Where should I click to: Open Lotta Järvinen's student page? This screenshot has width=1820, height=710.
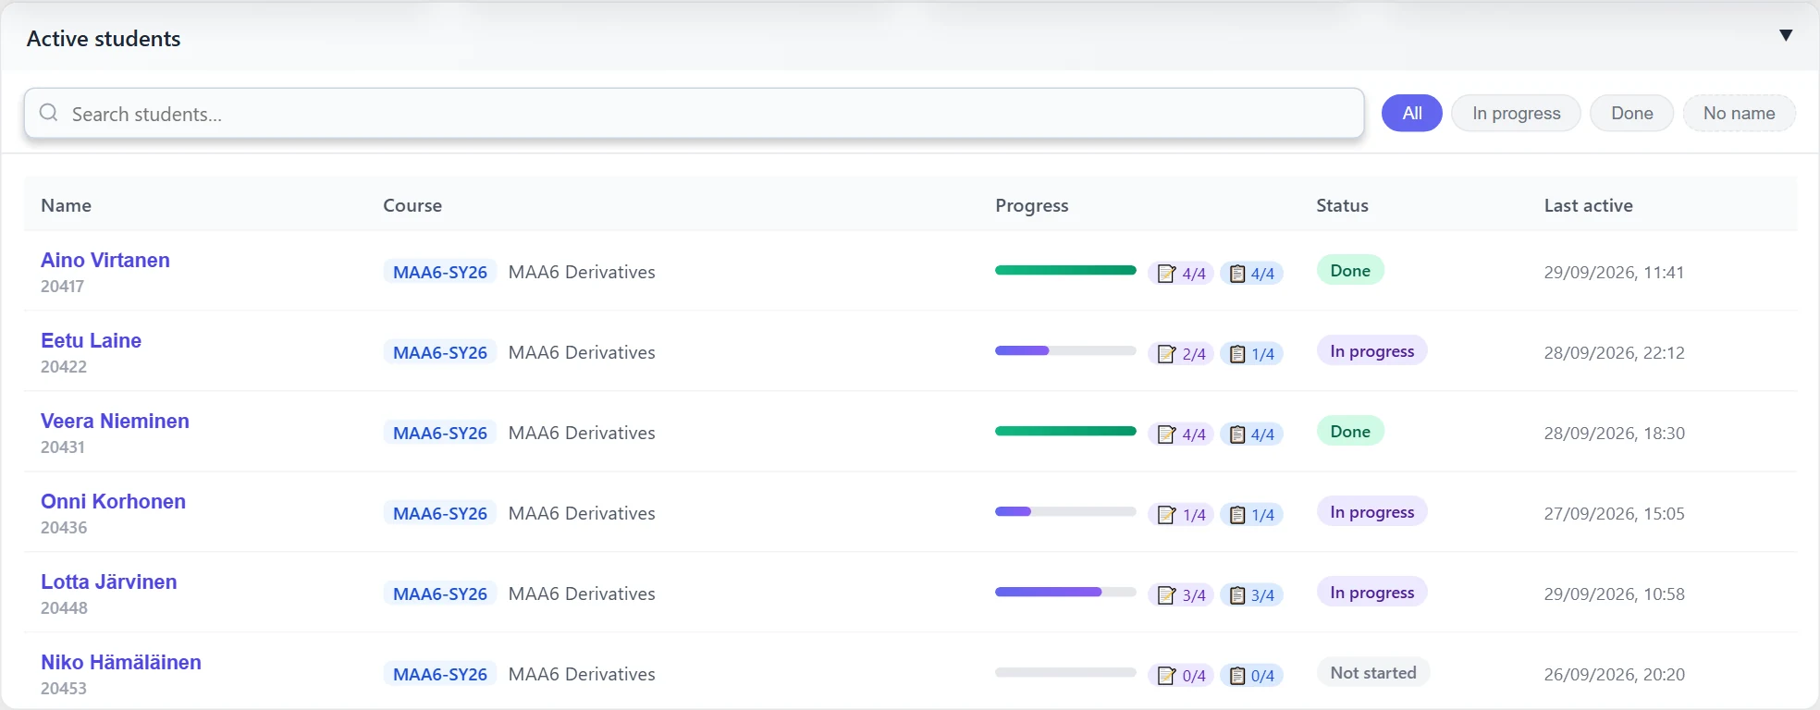(108, 581)
